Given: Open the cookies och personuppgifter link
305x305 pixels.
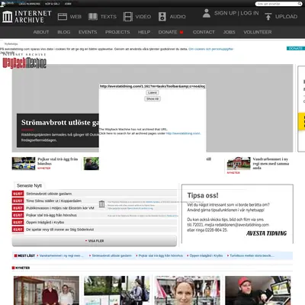Looking at the screenshot, I should click(210, 49).
